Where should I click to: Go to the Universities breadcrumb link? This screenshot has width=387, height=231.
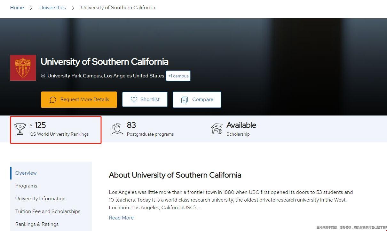[52, 7]
